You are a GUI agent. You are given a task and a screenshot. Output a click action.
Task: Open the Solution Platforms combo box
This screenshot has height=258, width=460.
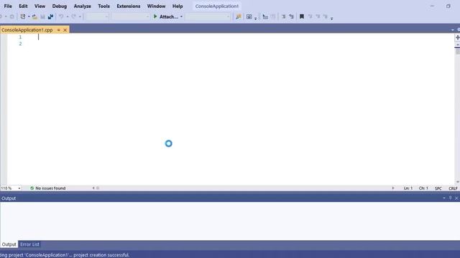[x=131, y=16]
